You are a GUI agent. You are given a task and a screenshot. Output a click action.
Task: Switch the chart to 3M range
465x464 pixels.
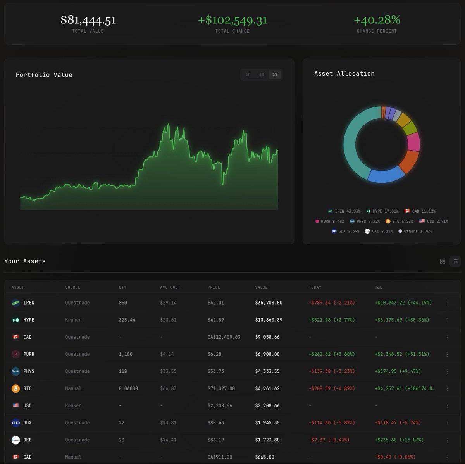262,74
